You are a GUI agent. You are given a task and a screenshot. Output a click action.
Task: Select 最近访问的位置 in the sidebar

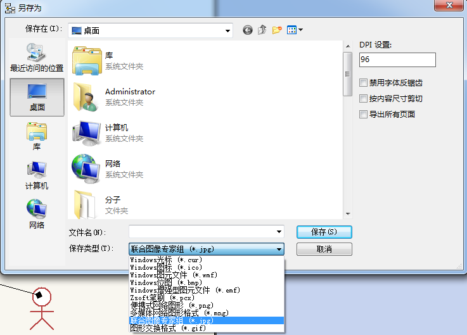click(x=37, y=58)
